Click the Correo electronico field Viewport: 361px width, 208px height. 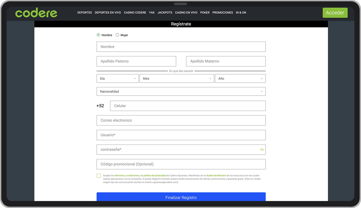(x=181, y=120)
